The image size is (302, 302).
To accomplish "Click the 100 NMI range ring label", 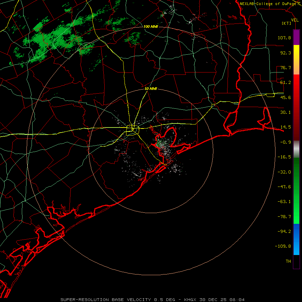I will coord(151,27).
